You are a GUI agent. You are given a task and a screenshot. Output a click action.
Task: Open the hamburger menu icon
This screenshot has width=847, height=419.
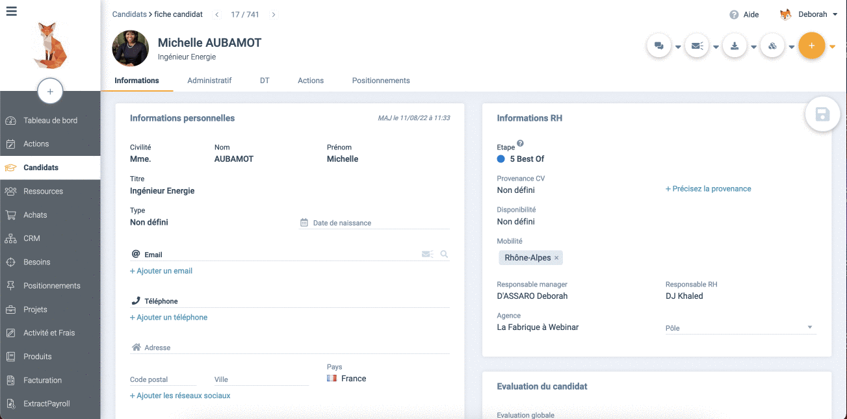click(11, 11)
